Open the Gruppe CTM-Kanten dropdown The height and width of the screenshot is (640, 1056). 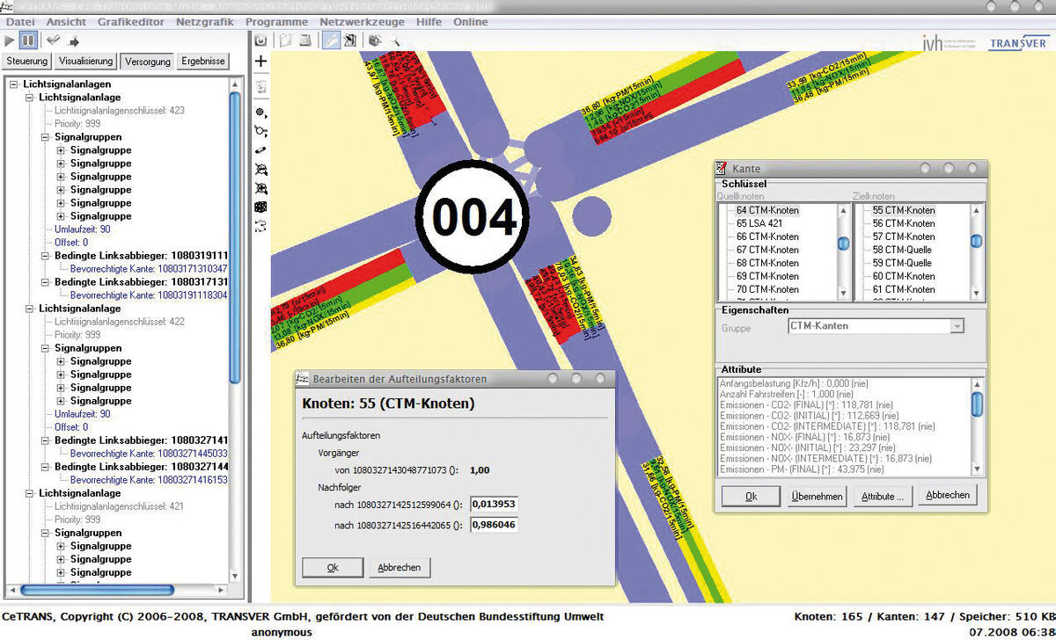pyautogui.click(x=957, y=326)
